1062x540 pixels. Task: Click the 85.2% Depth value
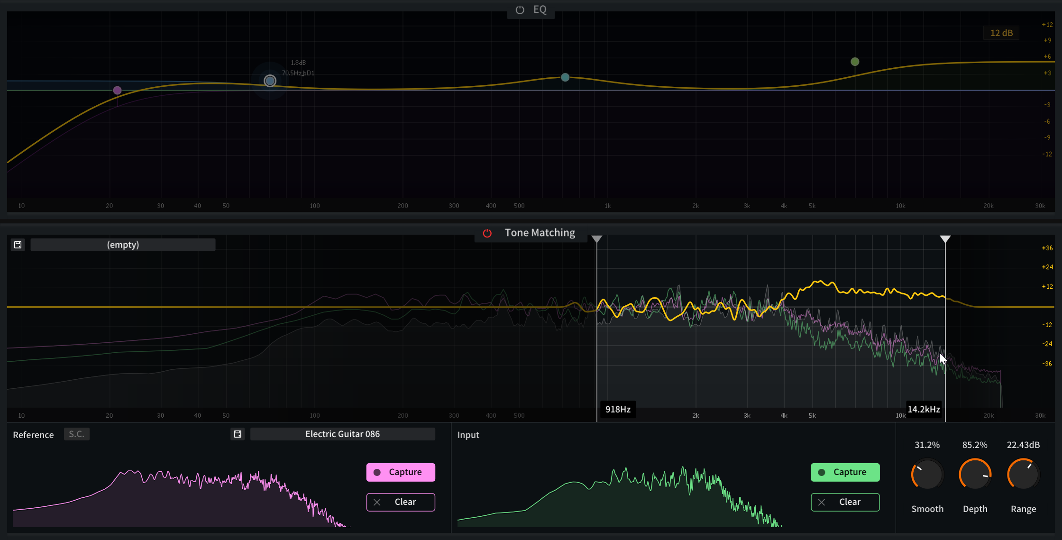tap(975, 445)
